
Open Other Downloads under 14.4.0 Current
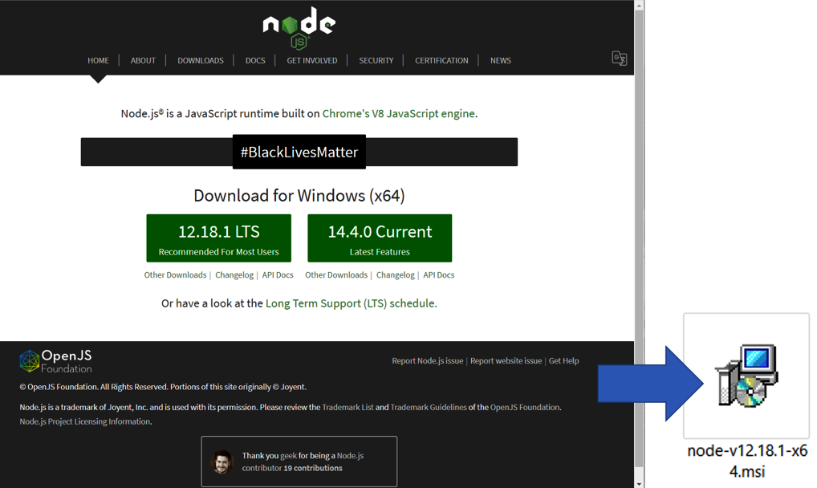(336, 274)
